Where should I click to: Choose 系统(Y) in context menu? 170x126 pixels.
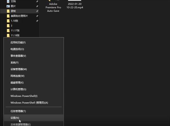(34, 62)
